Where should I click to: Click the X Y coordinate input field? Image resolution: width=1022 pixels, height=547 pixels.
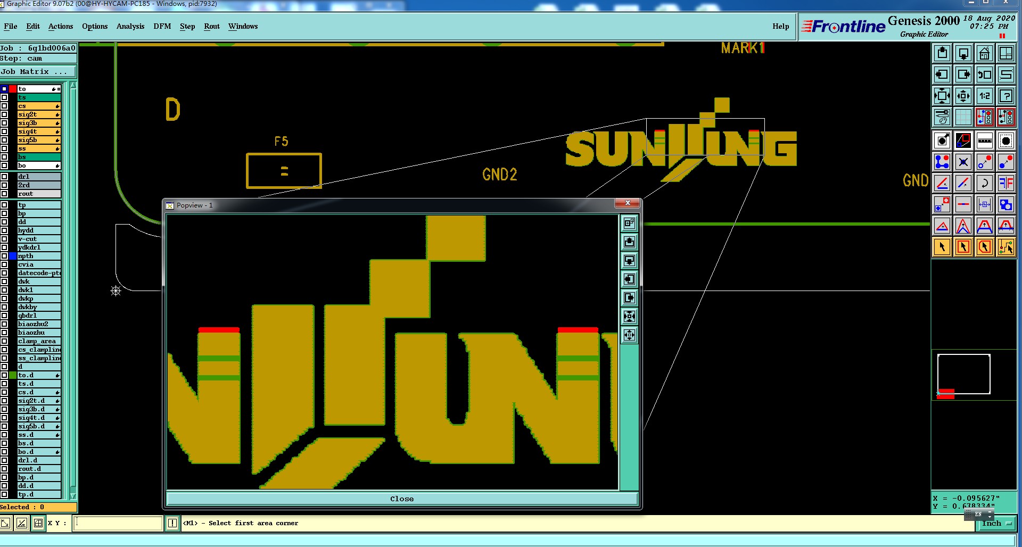pos(118,523)
